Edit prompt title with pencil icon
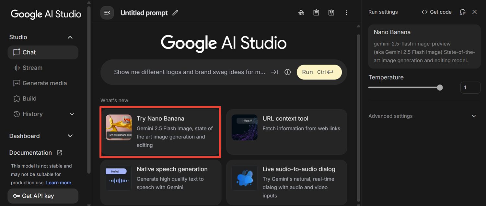The image size is (486, 206). [175, 13]
